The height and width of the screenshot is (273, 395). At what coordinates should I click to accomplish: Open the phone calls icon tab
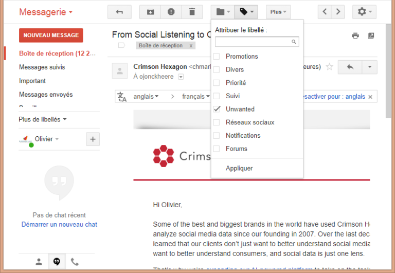click(x=75, y=262)
